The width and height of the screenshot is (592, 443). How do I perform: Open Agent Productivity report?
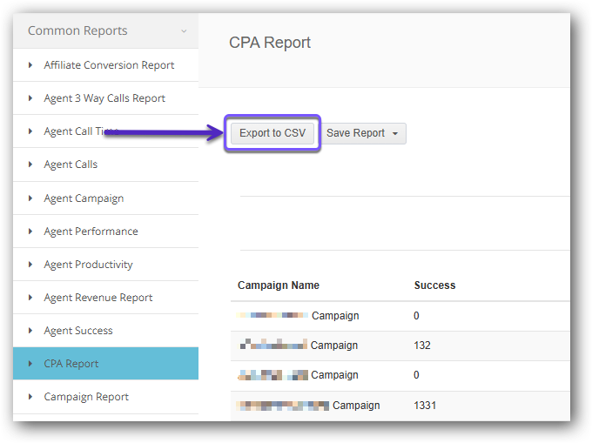tap(88, 265)
